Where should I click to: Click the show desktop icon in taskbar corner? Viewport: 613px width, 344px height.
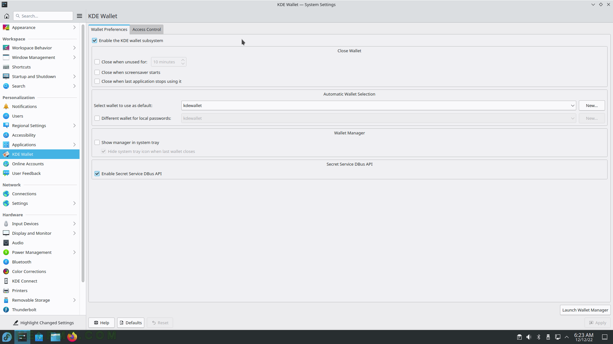tap(605, 337)
